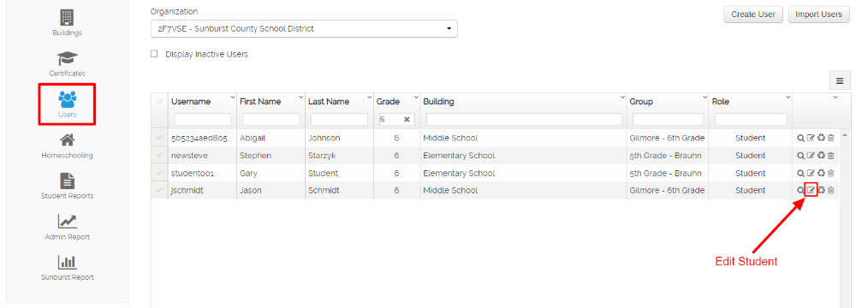Click the Create User button
Viewport: 856px width, 308px height.
(x=753, y=15)
